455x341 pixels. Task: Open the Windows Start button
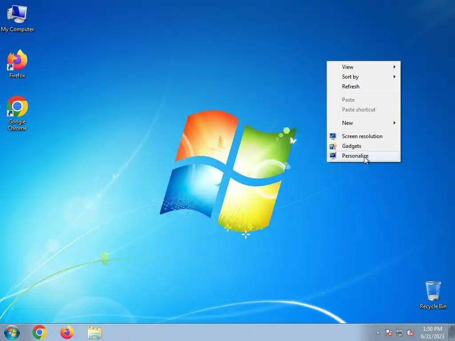tap(12, 332)
